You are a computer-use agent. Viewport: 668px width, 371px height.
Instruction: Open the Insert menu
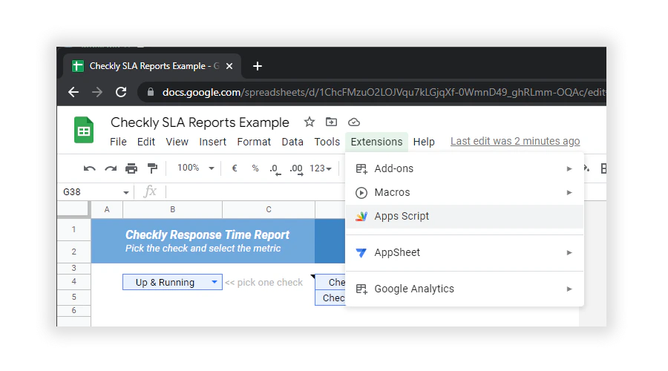coord(212,142)
